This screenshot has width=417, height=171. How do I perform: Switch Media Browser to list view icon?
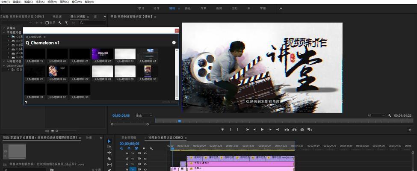(47, 131)
